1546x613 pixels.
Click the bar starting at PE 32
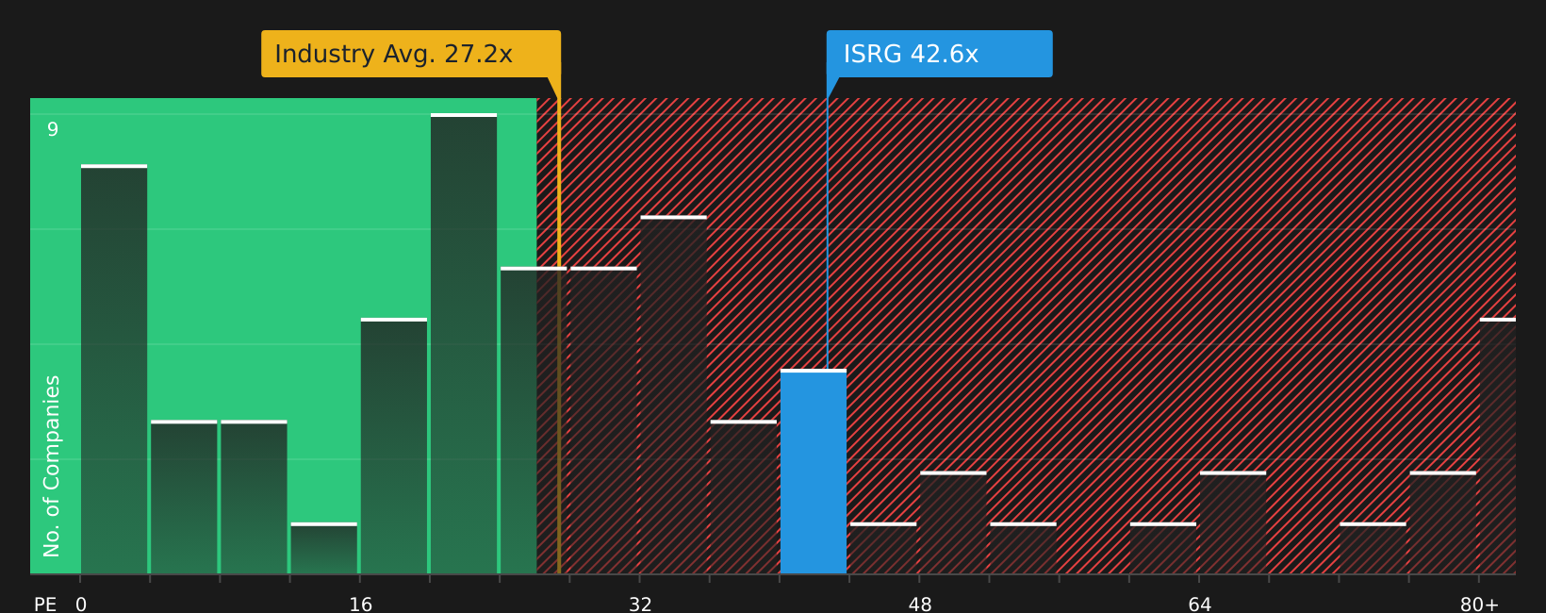click(x=674, y=395)
